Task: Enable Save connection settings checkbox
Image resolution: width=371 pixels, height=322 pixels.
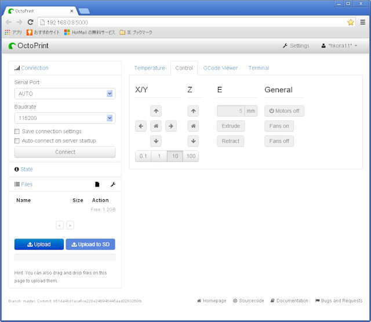Action: (x=17, y=131)
